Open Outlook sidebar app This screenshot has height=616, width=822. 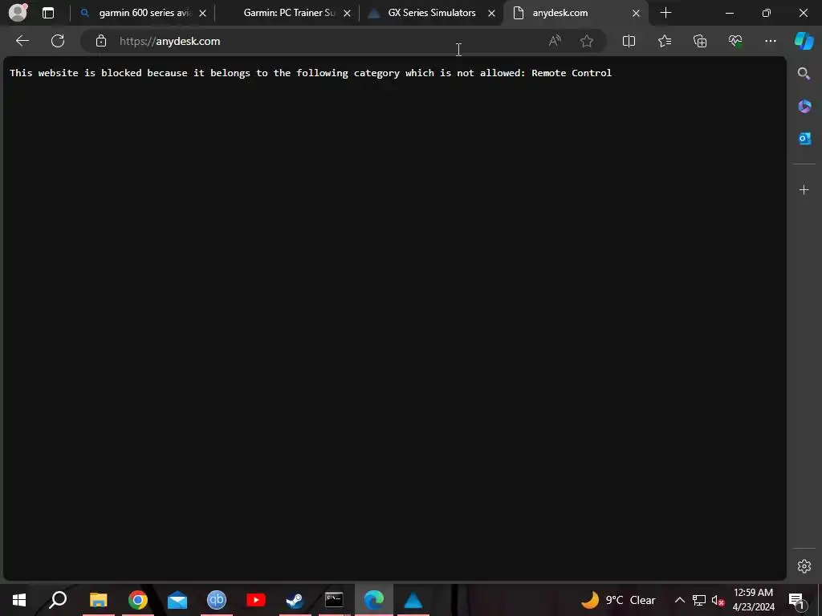click(x=804, y=138)
